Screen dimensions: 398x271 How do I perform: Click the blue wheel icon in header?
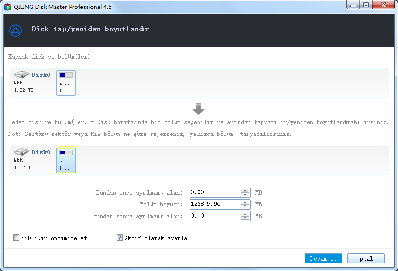coord(16,30)
